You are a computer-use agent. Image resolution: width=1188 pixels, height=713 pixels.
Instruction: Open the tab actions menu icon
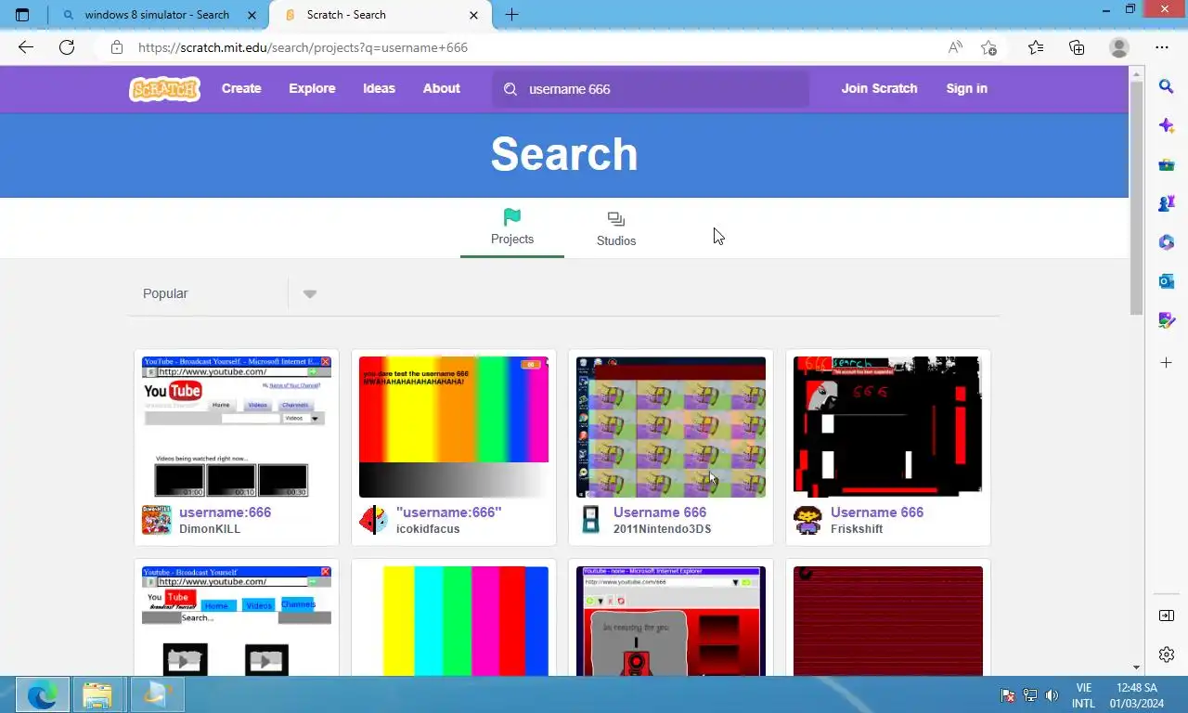click(x=22, y=15)
